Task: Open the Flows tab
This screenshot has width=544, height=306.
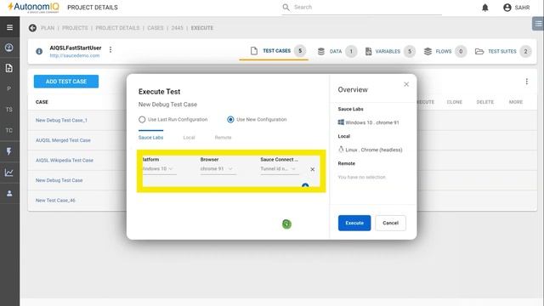Action: tap(445, 51)
